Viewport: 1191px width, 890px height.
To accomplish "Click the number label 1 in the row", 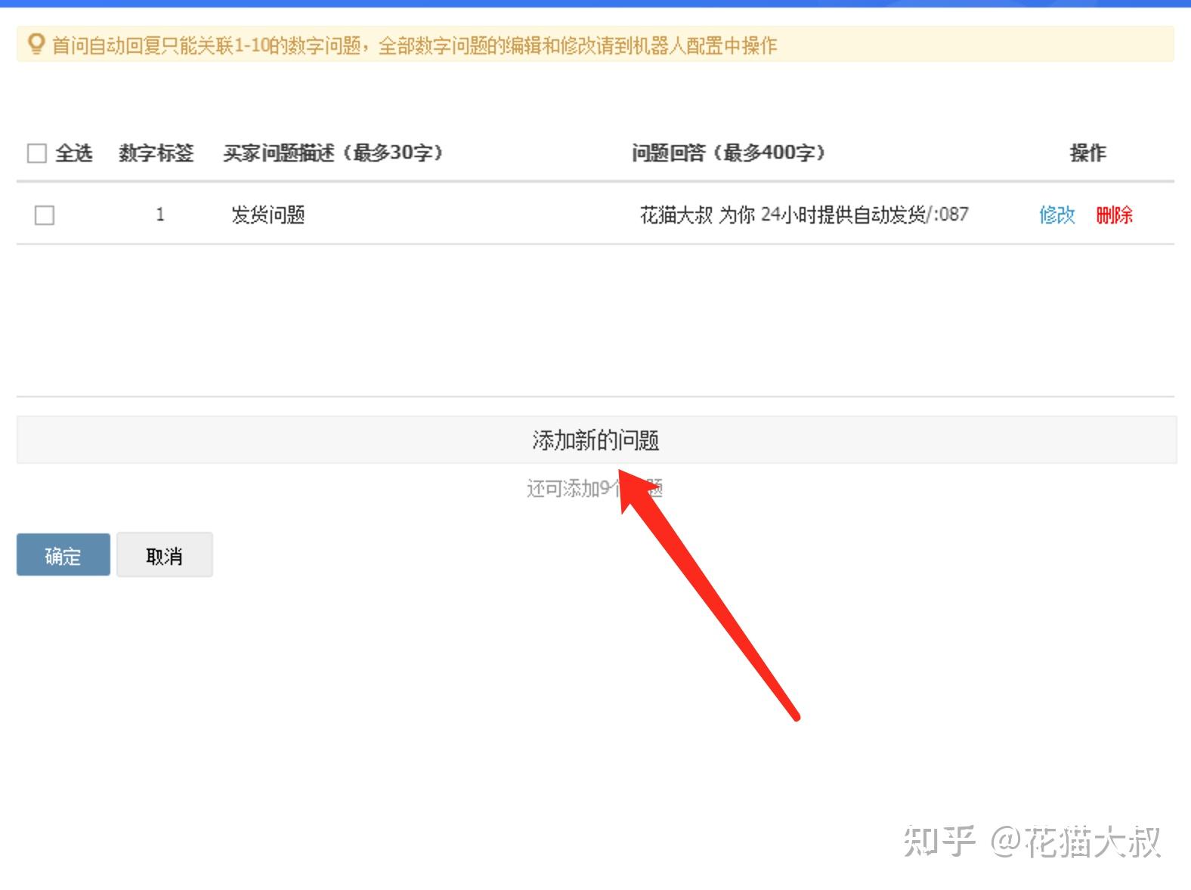I will click(160, 215).
